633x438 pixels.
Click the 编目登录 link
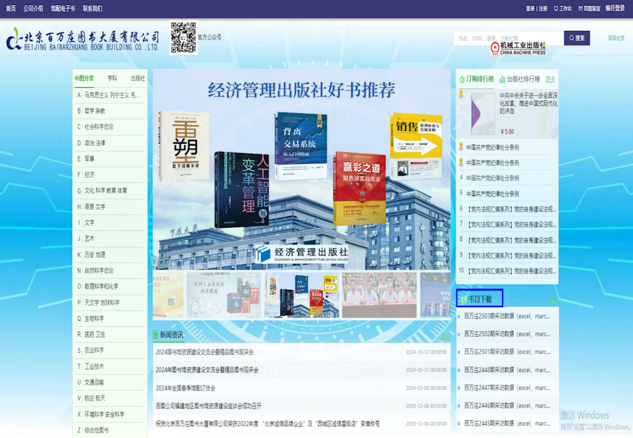pos(615,8)
